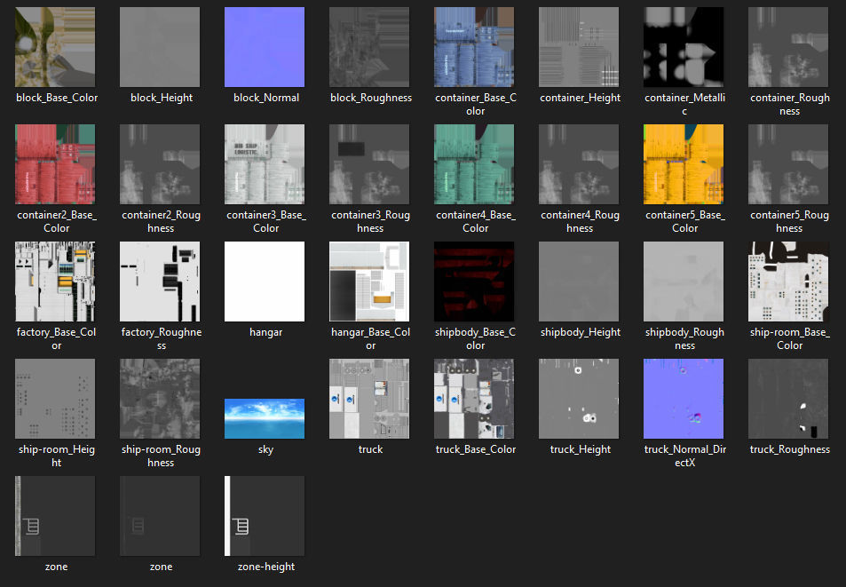Select the block_Base_Color texture thumbnail

(55, 47)
